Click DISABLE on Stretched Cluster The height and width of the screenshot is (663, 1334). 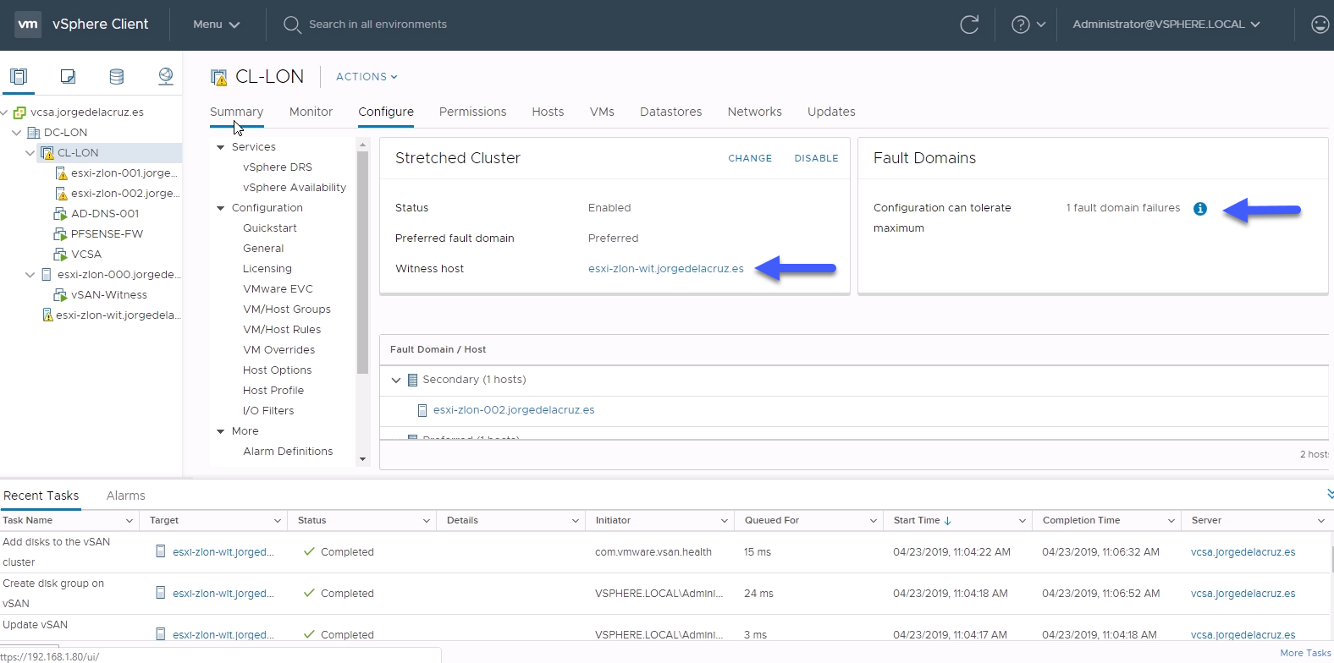point(816,158)
